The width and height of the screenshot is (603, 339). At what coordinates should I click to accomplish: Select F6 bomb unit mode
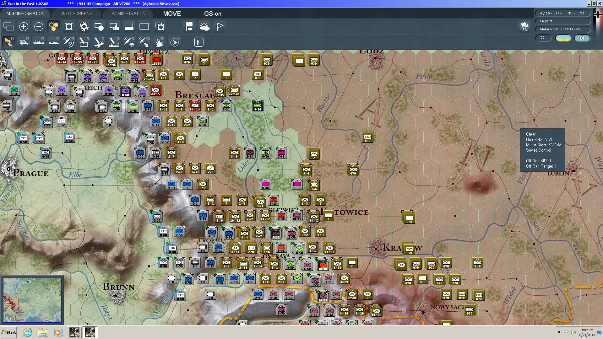[84, 42]
